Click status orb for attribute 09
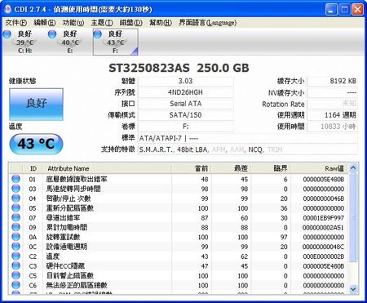Screen dimensions: 367x303 tap(16, 227)
